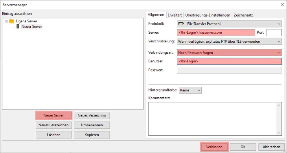Screen dimensions: 287x153
Task: Switch to the Zeichensatz tab
Action: (243, 15)
